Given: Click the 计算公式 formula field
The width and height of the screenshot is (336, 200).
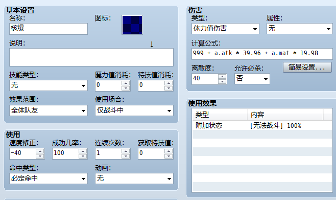Looking at the screenshot, I should point(262,54).
